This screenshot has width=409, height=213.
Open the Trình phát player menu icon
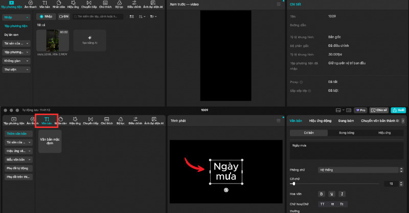coord(279,120)
